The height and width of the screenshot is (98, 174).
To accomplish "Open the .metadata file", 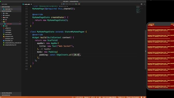I will [11, 30].
